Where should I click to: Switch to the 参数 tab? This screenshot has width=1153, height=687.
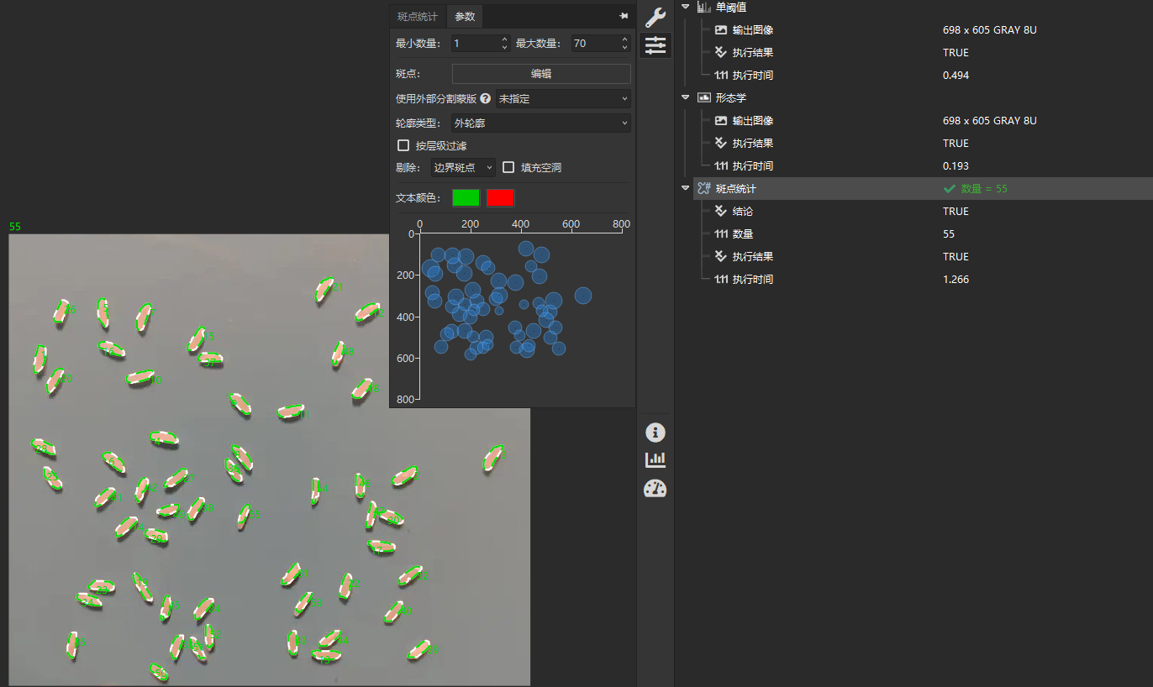[465, 17]
